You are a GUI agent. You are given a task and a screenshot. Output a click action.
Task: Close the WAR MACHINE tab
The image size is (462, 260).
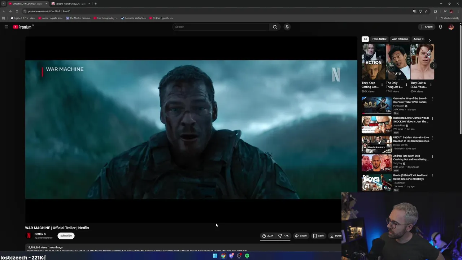coord(46,4)
